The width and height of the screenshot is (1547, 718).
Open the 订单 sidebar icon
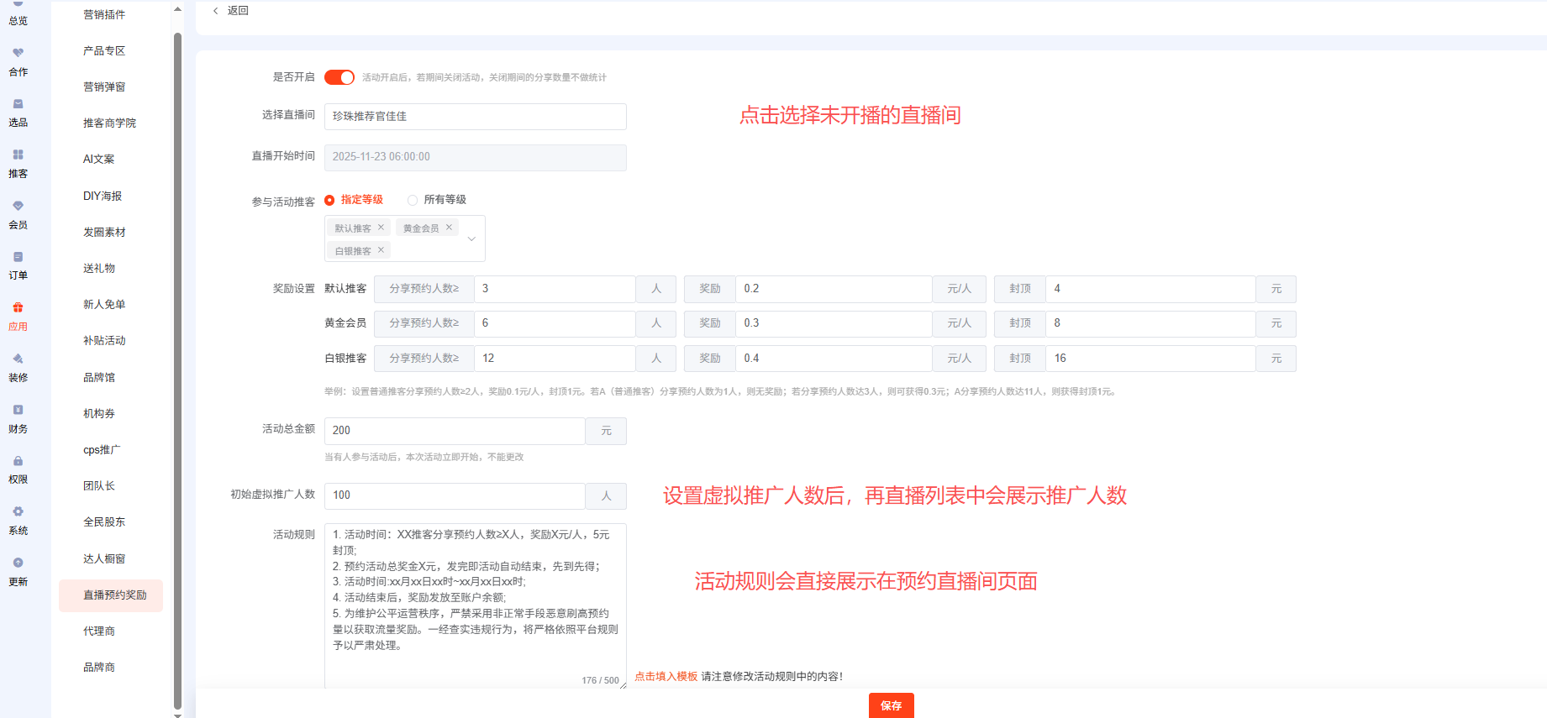(x=18, y=257)
